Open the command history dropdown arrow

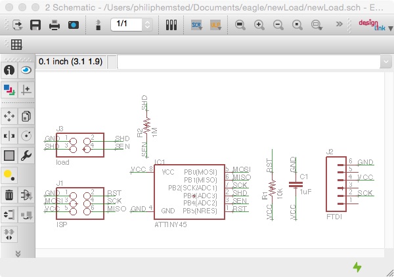click(386, 62)
